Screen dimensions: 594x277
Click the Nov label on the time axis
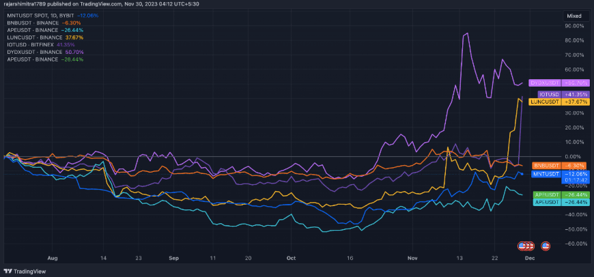412,259
